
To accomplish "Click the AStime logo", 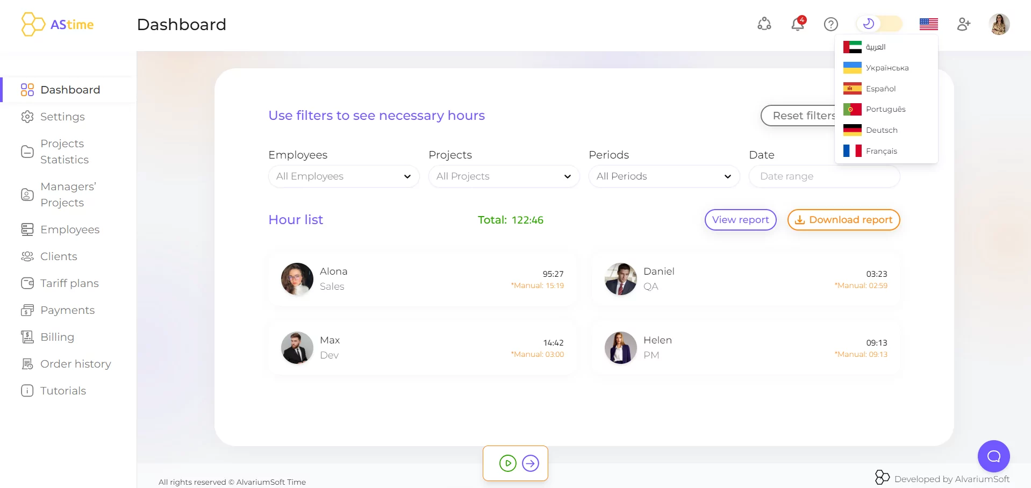I will click(x=58, y=24).
